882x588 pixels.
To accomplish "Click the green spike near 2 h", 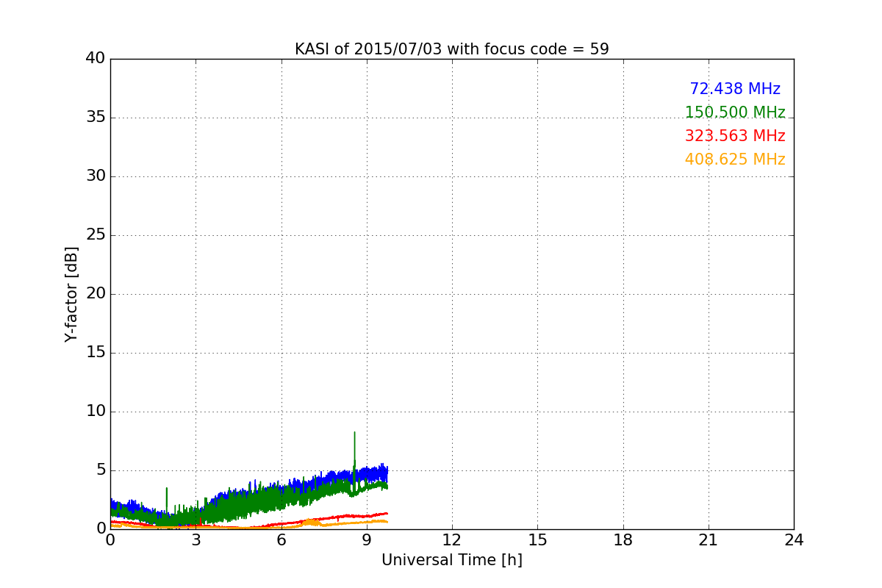I will 167,489.
